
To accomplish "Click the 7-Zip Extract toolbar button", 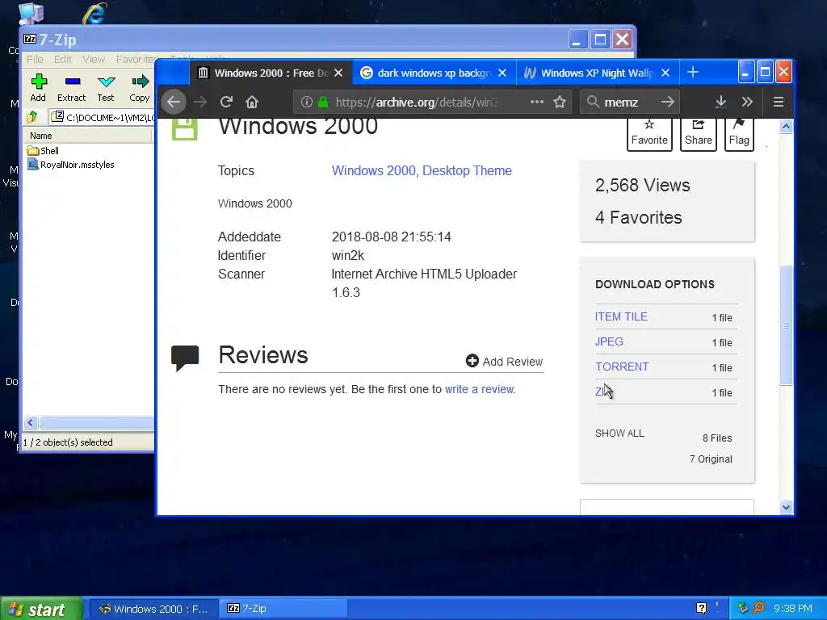I will click(x=72, y=87).
